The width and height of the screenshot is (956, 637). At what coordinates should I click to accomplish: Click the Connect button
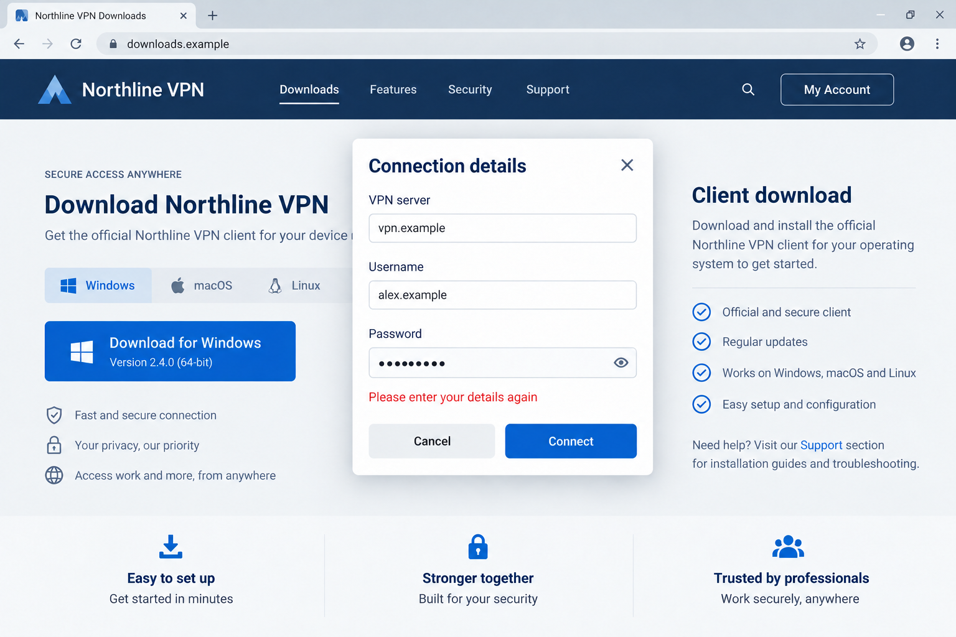click(x=571, y=441)
